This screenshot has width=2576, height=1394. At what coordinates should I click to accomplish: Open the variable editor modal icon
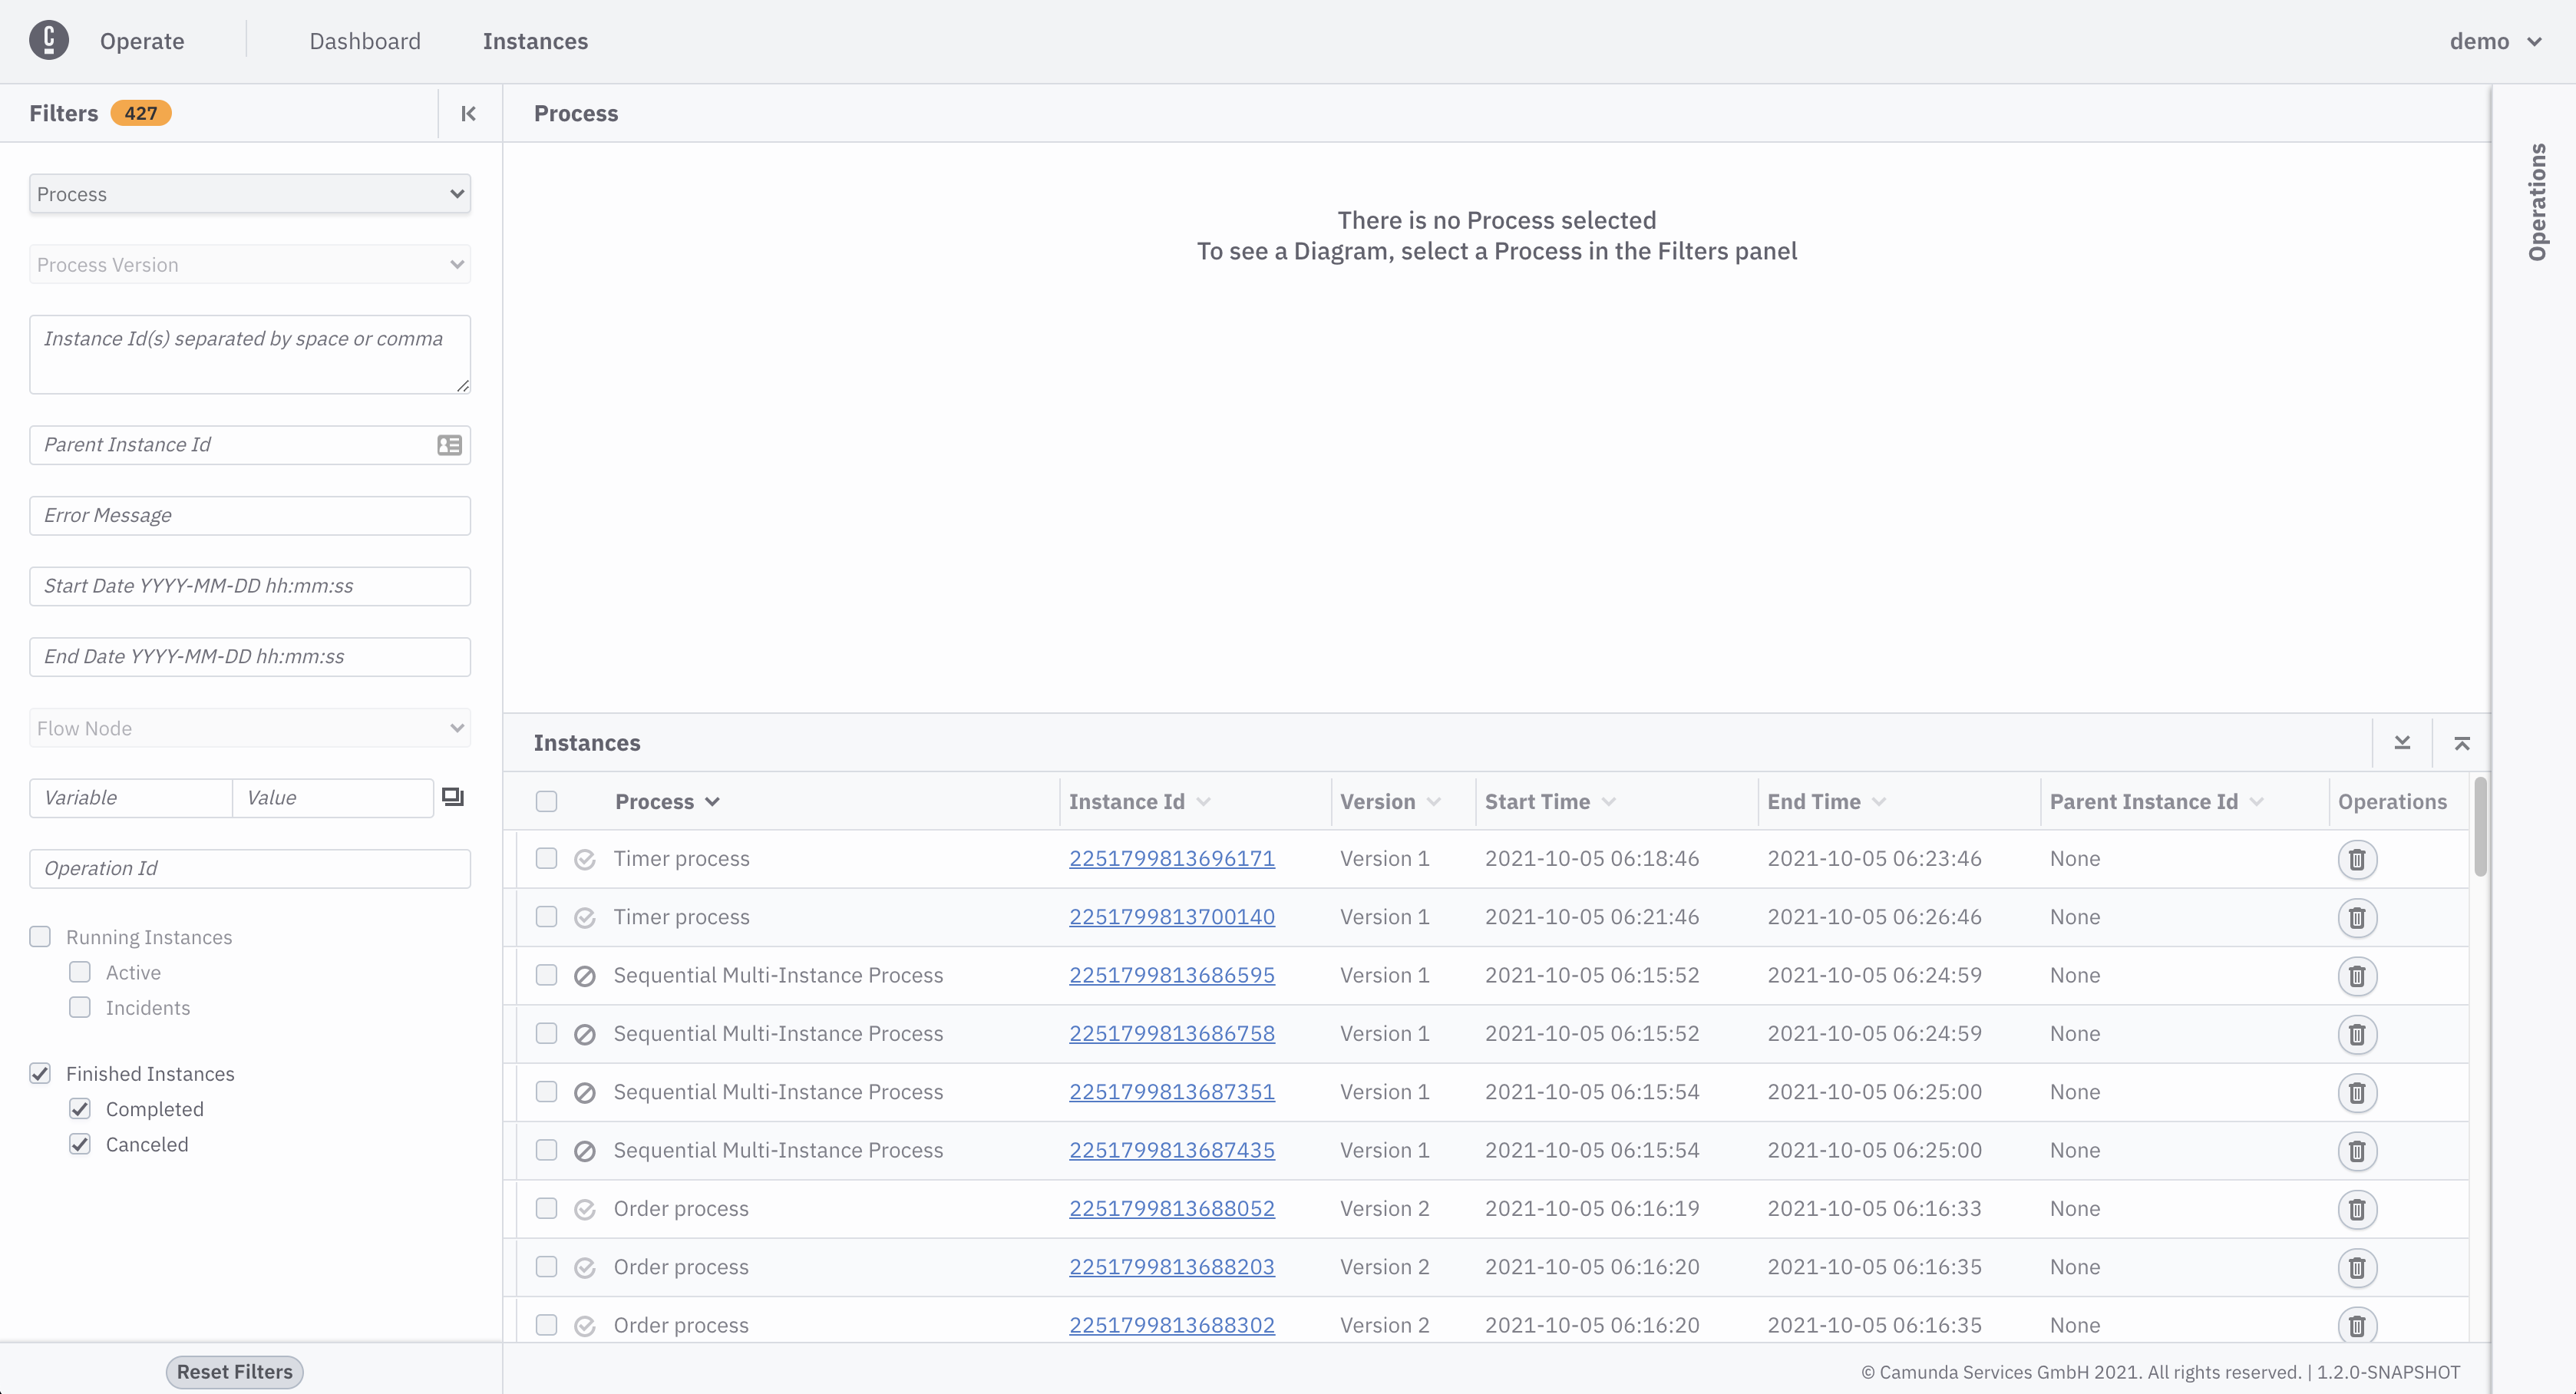[453, 795]
